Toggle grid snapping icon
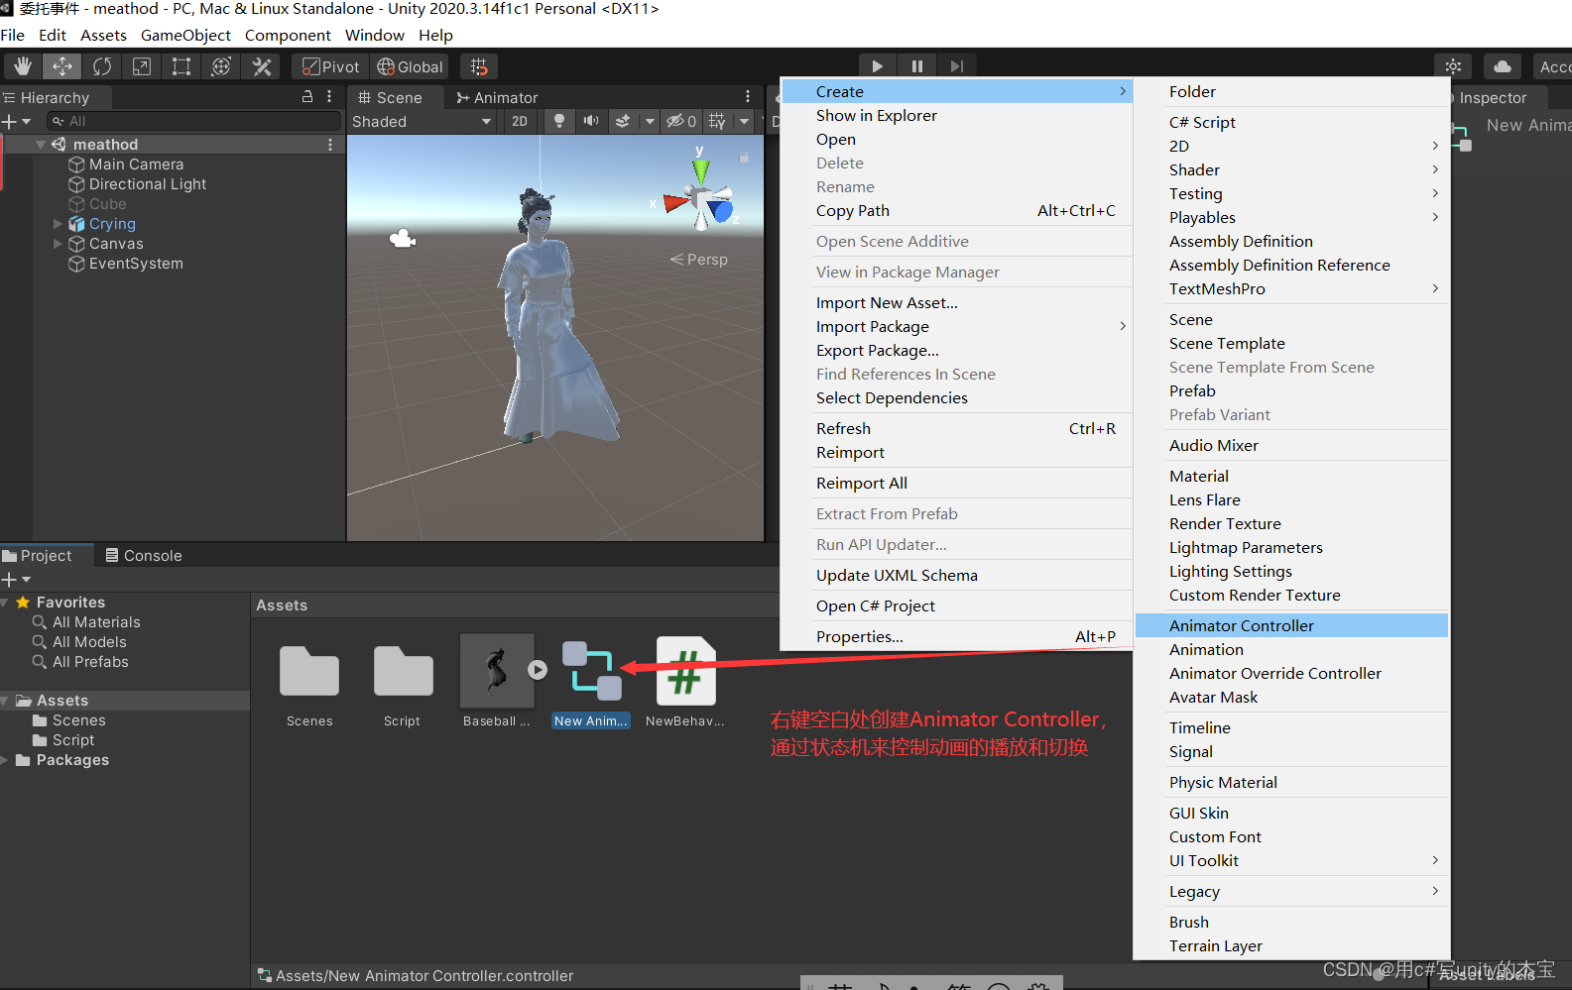The width and height of the screenshot is (1572, 990). pyautogui.click(x=479, y=66)
